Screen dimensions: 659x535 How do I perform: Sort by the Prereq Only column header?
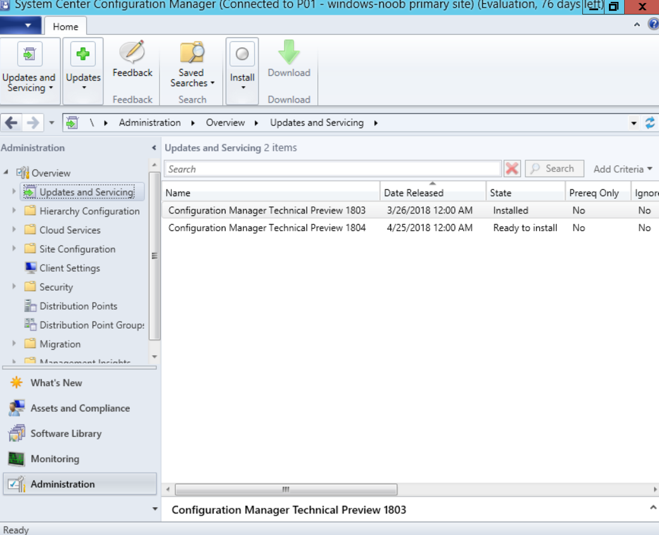coord(598,192)
